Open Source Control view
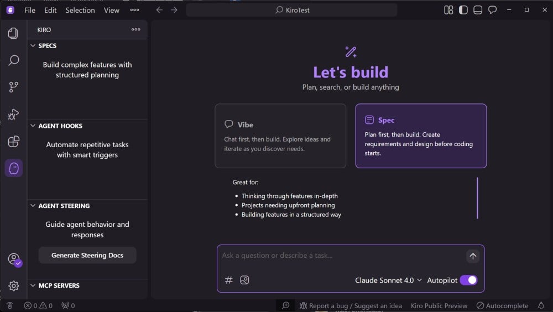The width and height of the screenshot is (553, 312). tap(13, 87)
